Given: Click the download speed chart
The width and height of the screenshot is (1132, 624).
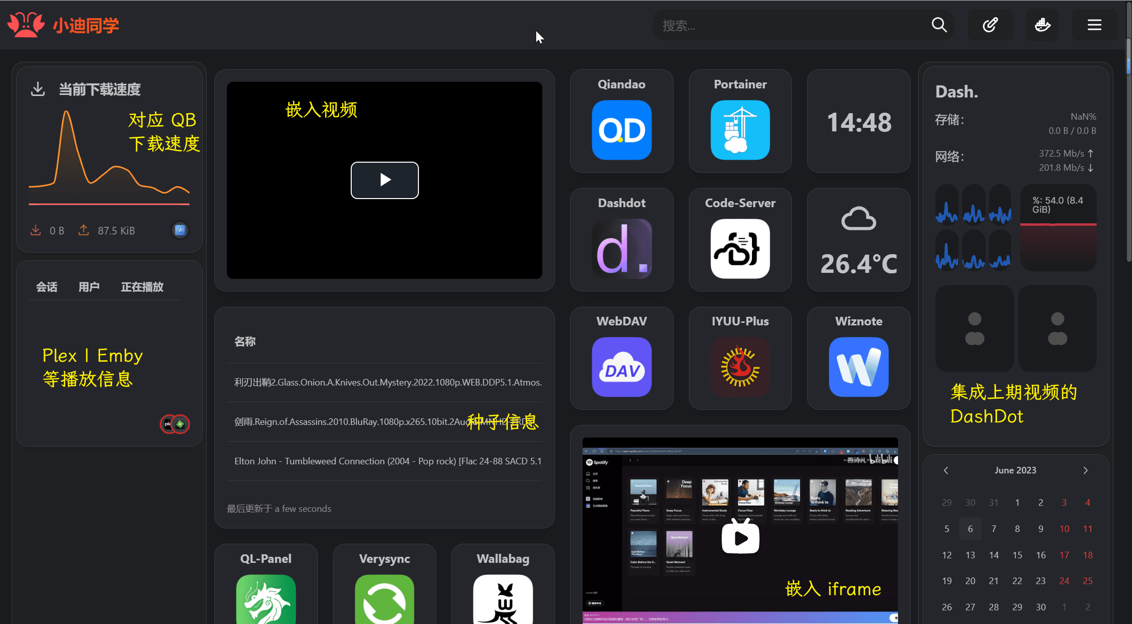Looking at the screenshot, I should coord(109,158).
